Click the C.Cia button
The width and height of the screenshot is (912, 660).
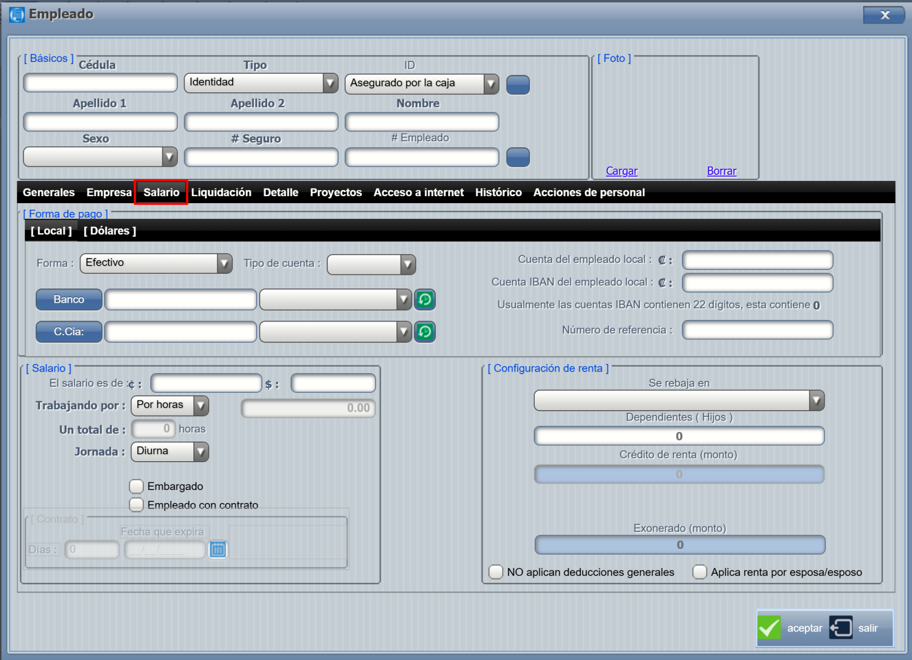(69, 331)
